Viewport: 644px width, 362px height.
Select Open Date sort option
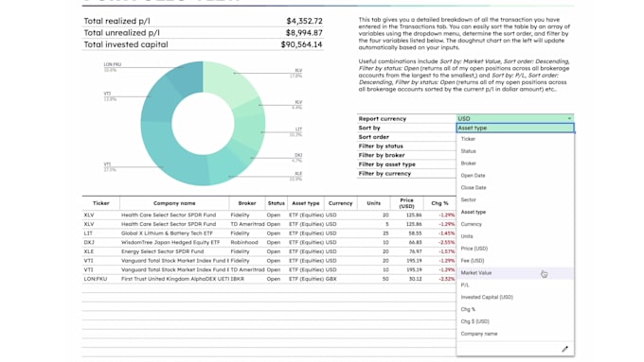tap(515, 176)
